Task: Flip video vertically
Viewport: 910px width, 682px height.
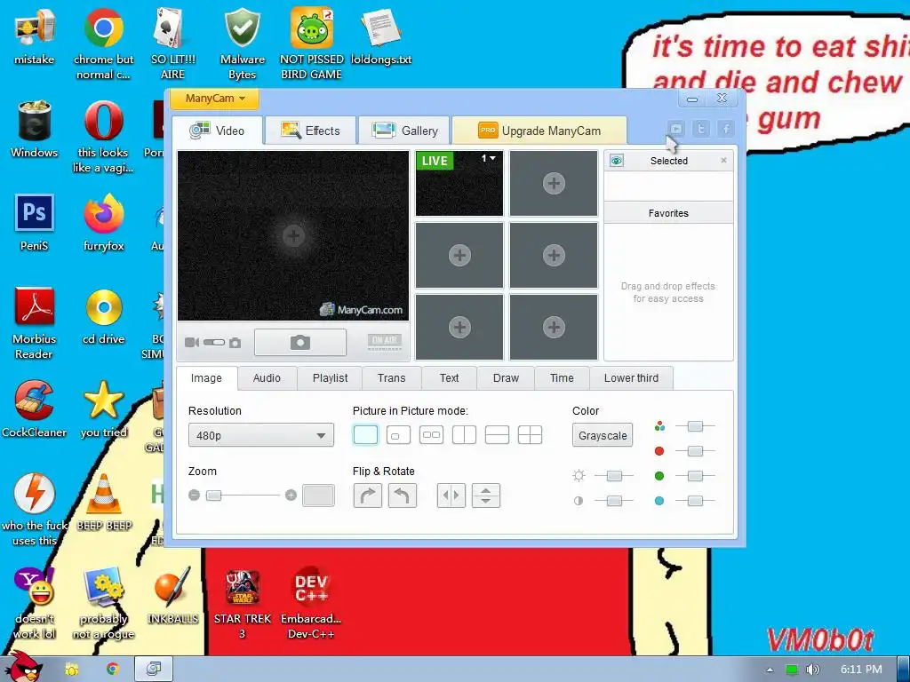Action: 486,496
